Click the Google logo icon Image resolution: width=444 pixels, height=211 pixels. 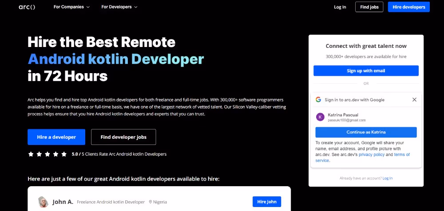[318, 100]
